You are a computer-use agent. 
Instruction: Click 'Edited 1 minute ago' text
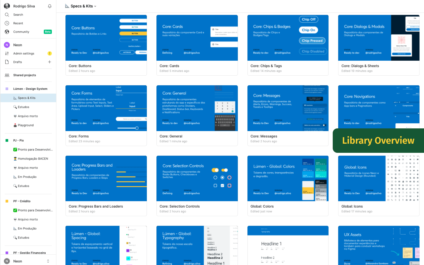point(173,141)
